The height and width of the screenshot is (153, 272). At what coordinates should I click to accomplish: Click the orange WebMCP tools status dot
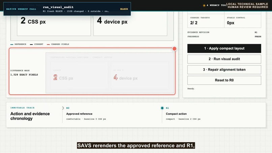tap(204, 5)
